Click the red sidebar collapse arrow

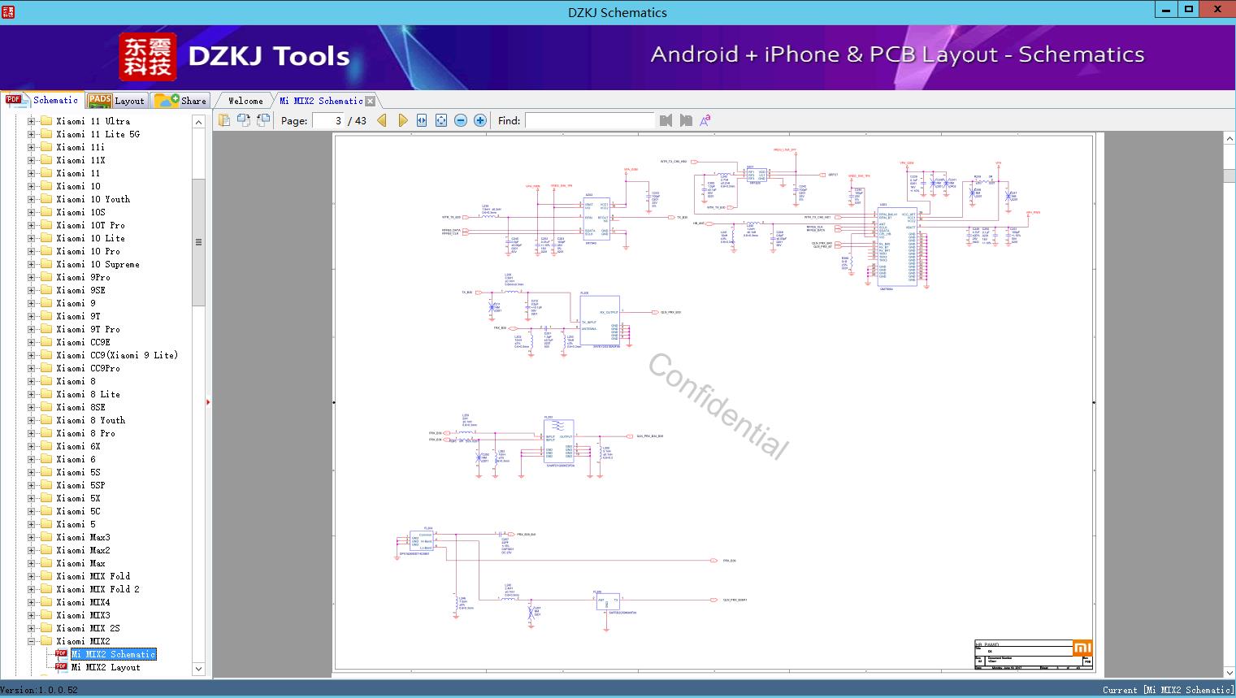point(208,401)
